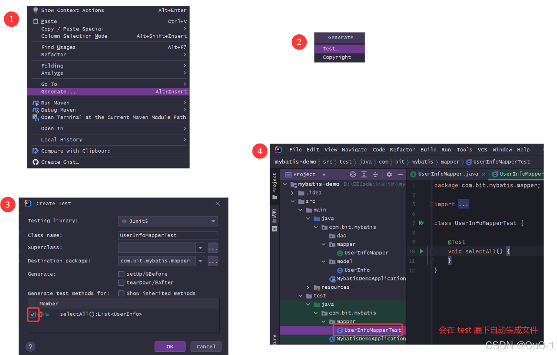Image resolution: width=557 pixels, height=355 pixels.
Task: Uncheck the selectAll member checkbox
Action: (x=32, y=314)
